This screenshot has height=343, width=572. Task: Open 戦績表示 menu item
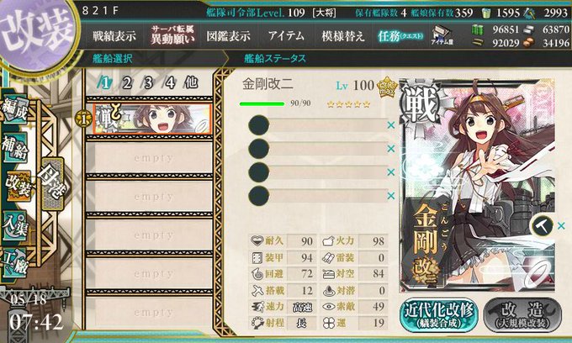click(114, 36)
